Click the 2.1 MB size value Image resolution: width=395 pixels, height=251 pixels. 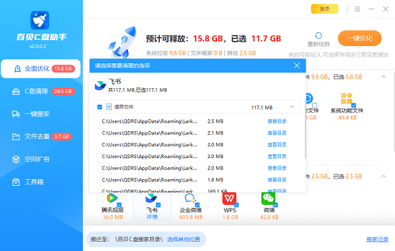[x=215, y=133]
